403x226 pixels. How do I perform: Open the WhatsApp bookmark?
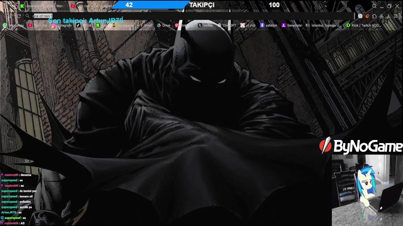click(13, 25)
